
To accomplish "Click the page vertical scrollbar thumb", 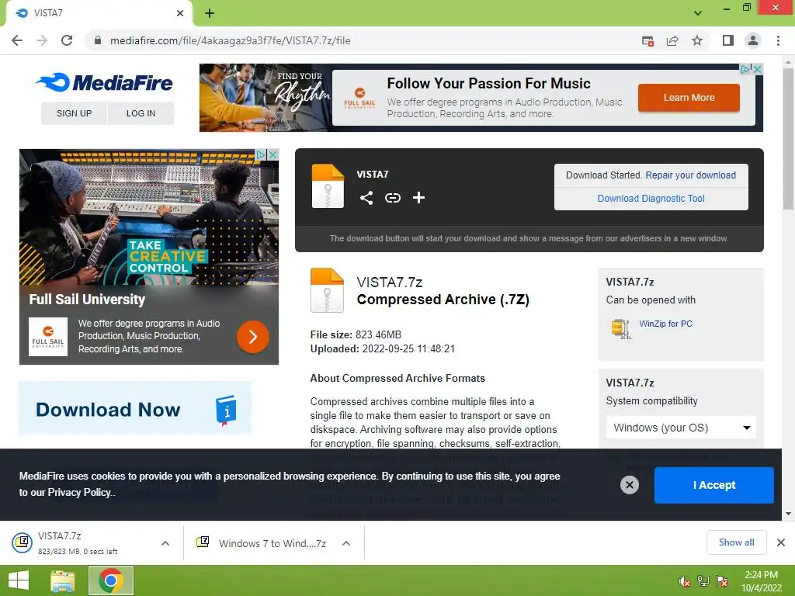I will pos(788,140).
